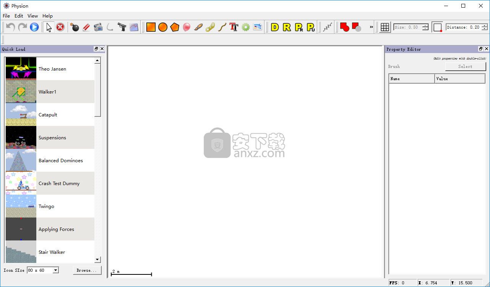Toggle the selection arrow tool
The height and width of the screenshot is (287, 490).
(x=49, y=27)
